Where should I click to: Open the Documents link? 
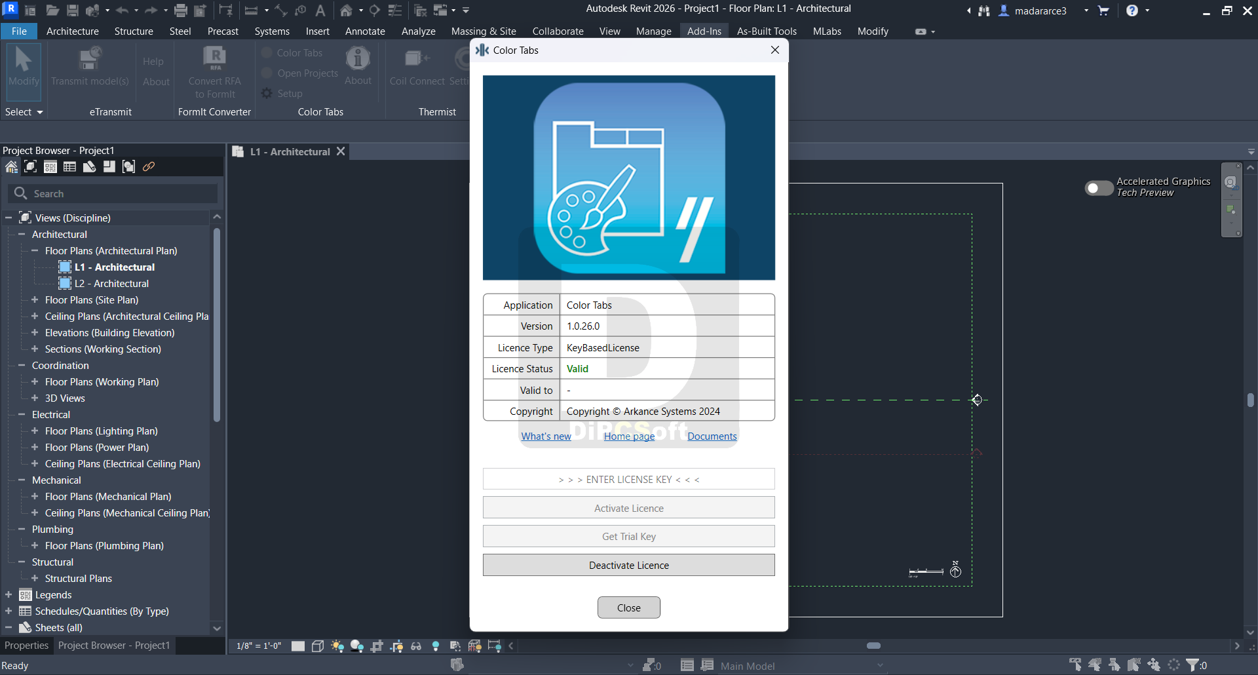point(712,436)
